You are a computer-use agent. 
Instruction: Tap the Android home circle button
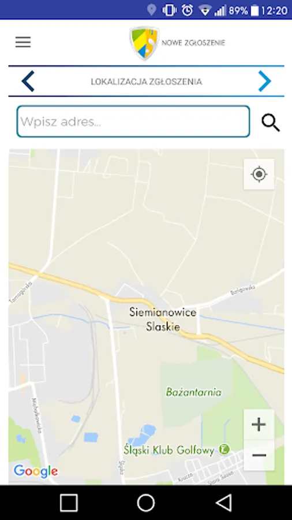pos(146,503)
